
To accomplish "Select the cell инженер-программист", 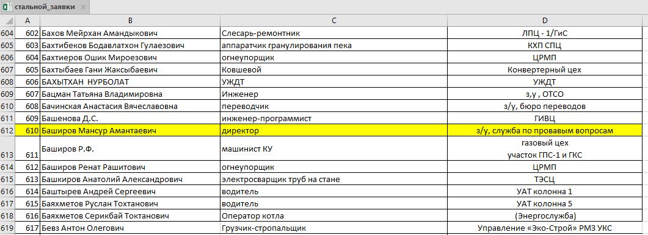I will coord(333,119).
